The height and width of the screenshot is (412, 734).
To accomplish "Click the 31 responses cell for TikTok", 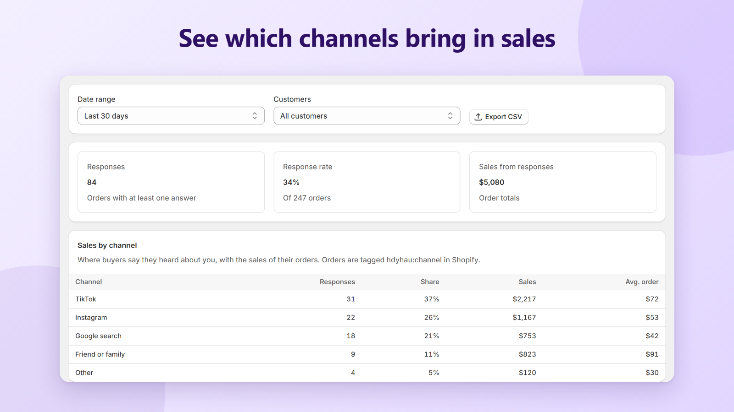I will click(351, 299).
